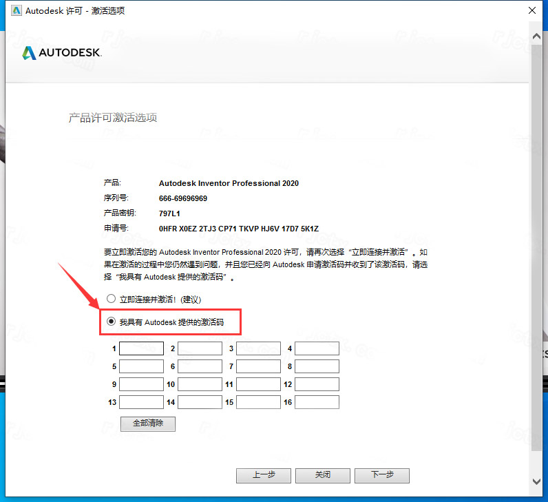Go back with the 上一步 button
Screen dimensions: 548x502
pyautogui.click(x=264, y=475)
